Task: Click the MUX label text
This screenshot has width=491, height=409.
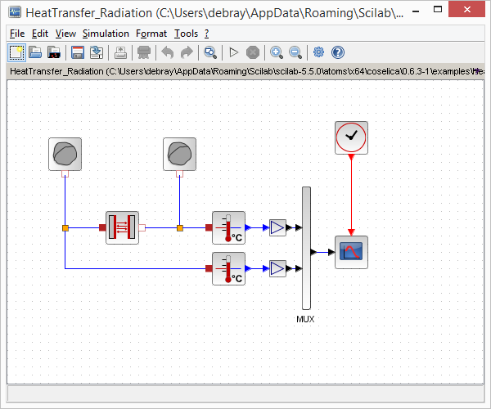Action: (x=305, y=319)
